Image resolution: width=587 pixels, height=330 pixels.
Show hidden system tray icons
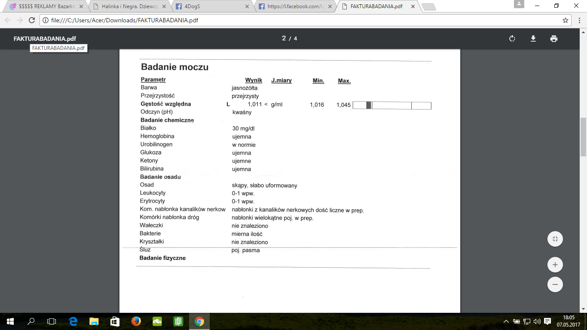506,321
